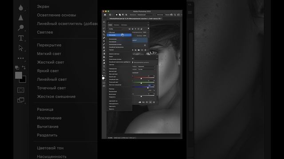Click the enlarged Sharpen triangle tool icon

coord(21,18)
